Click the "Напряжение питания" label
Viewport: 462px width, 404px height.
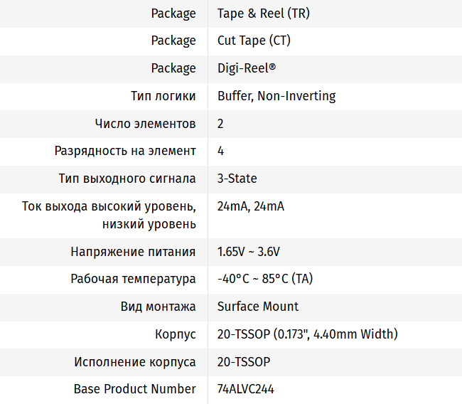[133, 252]
